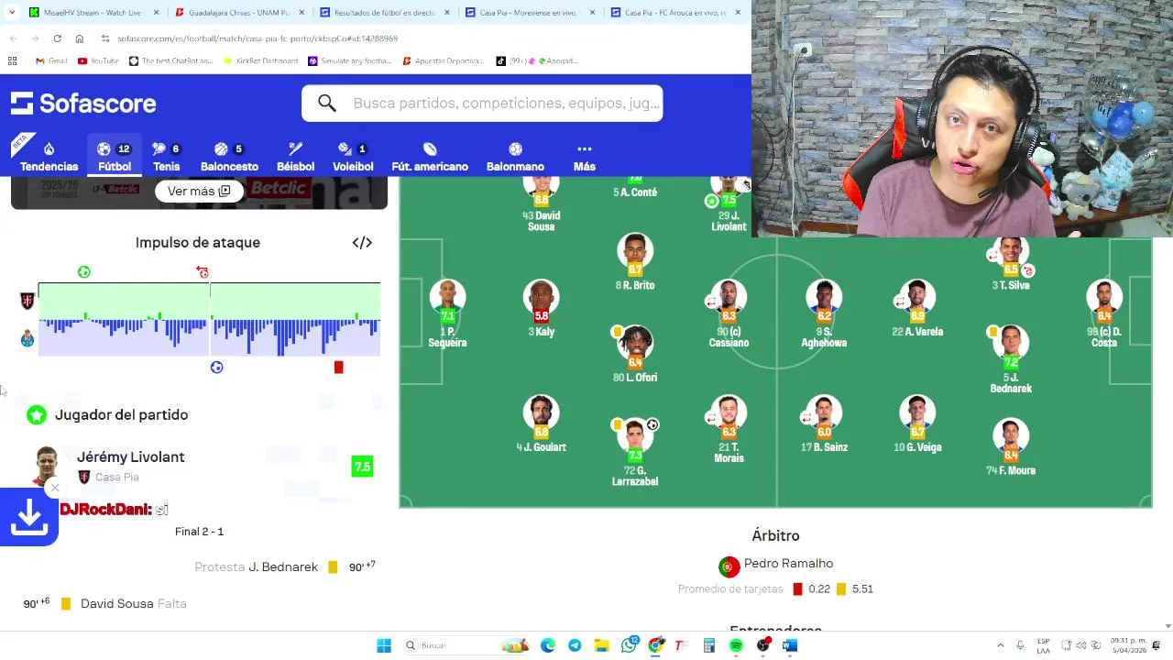
Task: Click David Sousa in the Falta card event
Action: pos(116,604)
